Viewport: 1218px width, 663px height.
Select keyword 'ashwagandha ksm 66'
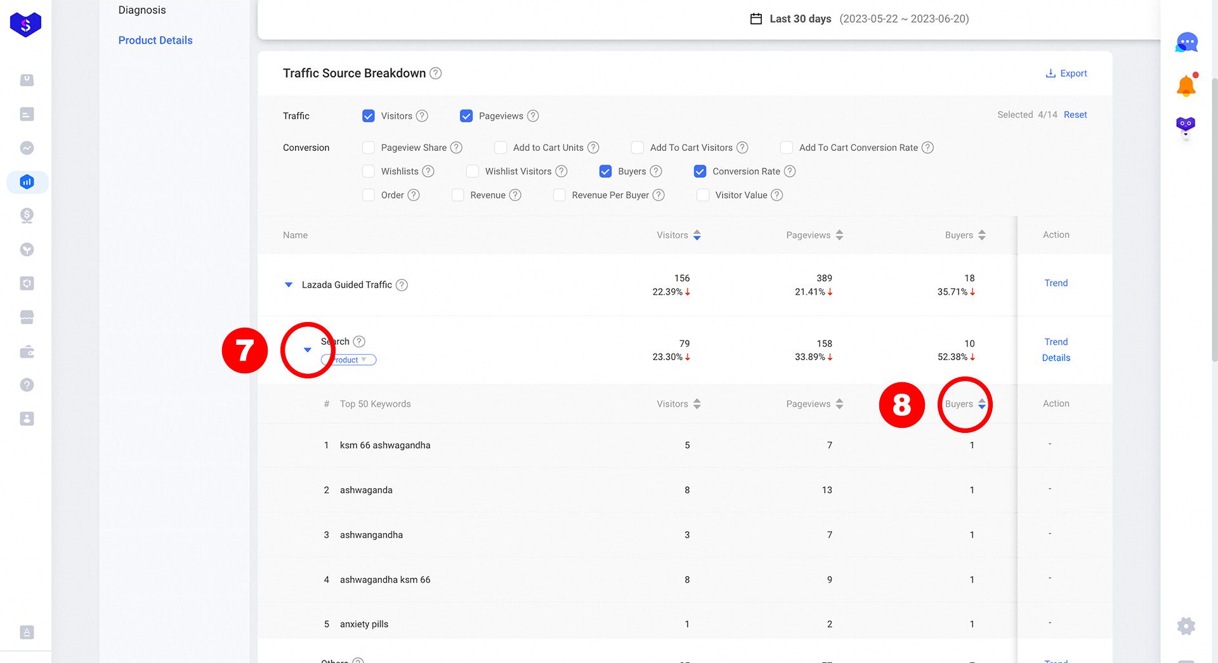tap(385, 580)
